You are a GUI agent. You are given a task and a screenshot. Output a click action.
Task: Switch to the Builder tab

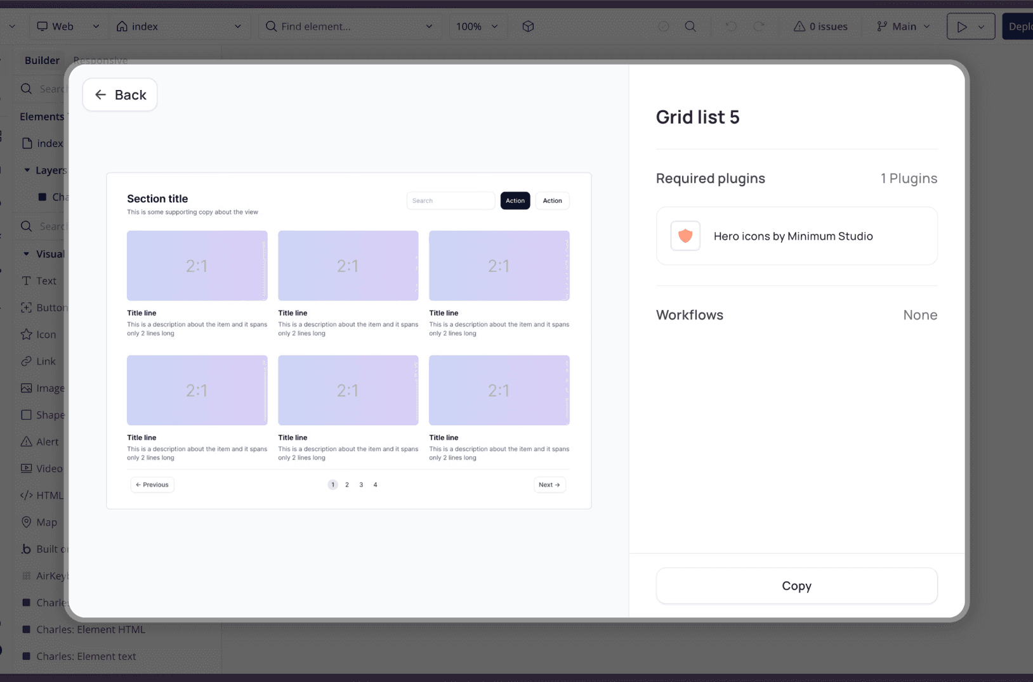42,60
